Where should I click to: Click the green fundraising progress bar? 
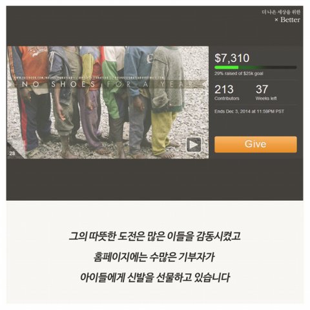coord(255,67)
